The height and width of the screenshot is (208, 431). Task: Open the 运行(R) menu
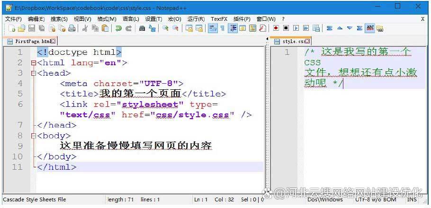[196, 19]
